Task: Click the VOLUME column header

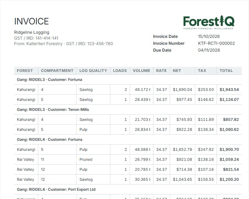Action: tap(141, 71)
